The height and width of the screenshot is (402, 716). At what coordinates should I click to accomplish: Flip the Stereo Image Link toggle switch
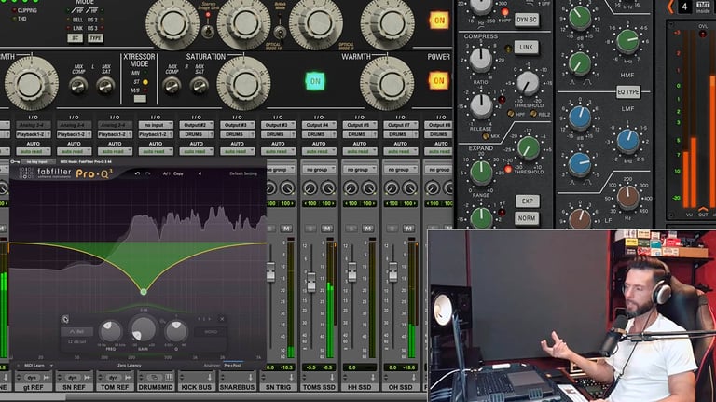click(x=208, y=31)
